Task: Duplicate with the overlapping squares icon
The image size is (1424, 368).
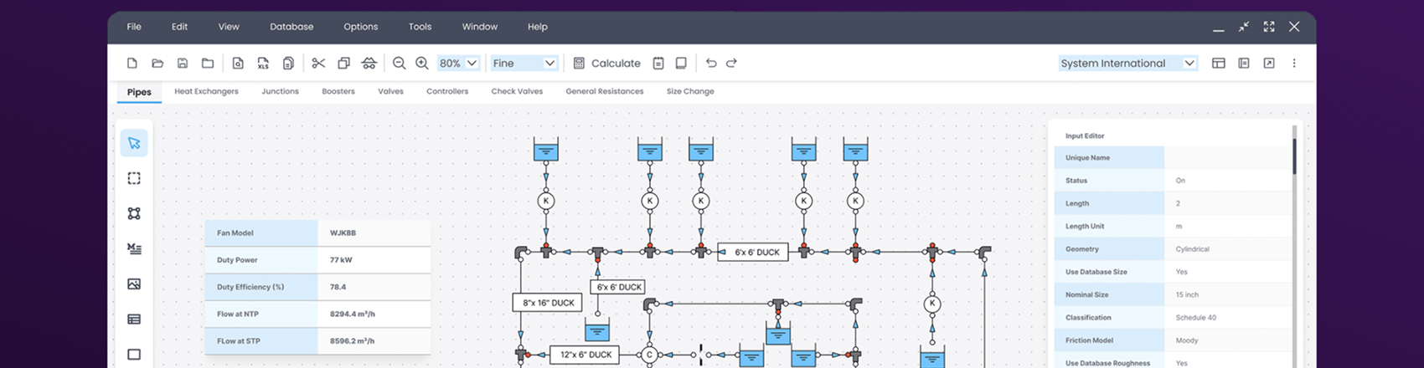Action: [x=343, y=63]
